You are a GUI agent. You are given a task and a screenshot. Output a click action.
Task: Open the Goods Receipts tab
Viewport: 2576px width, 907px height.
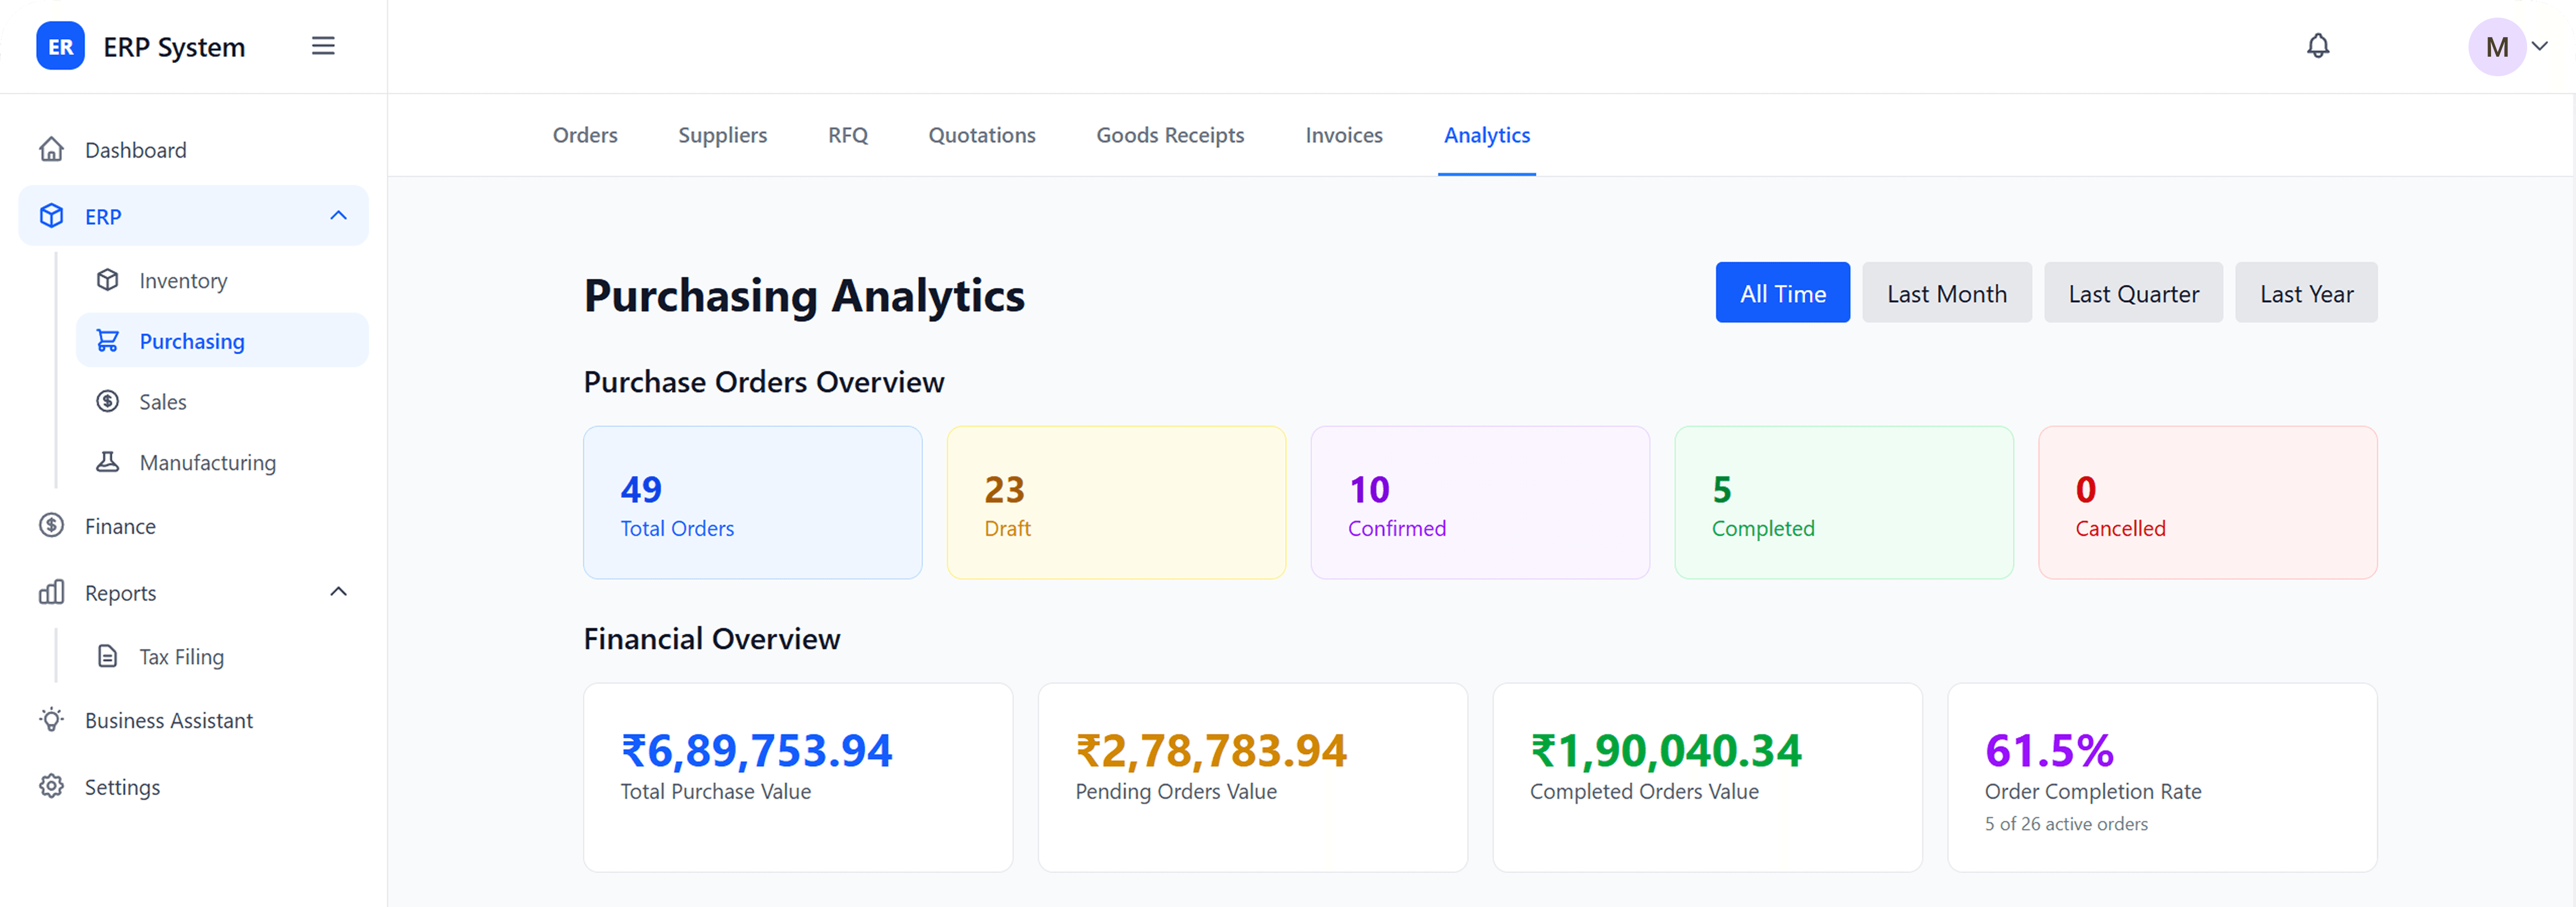tap(1170, 135)
